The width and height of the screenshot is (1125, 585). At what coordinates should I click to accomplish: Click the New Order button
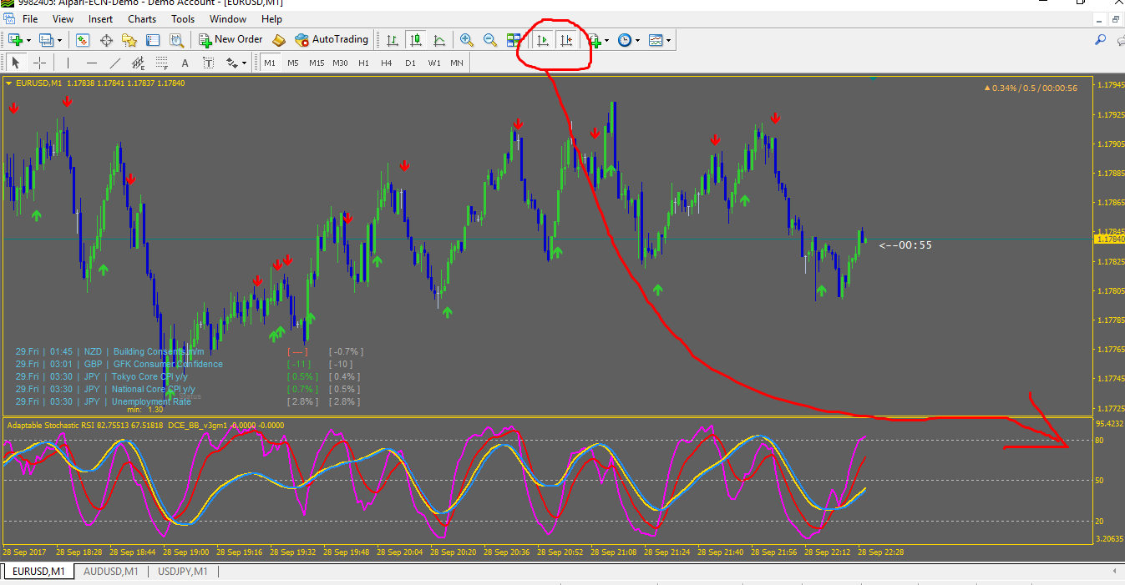coord(231,39)
